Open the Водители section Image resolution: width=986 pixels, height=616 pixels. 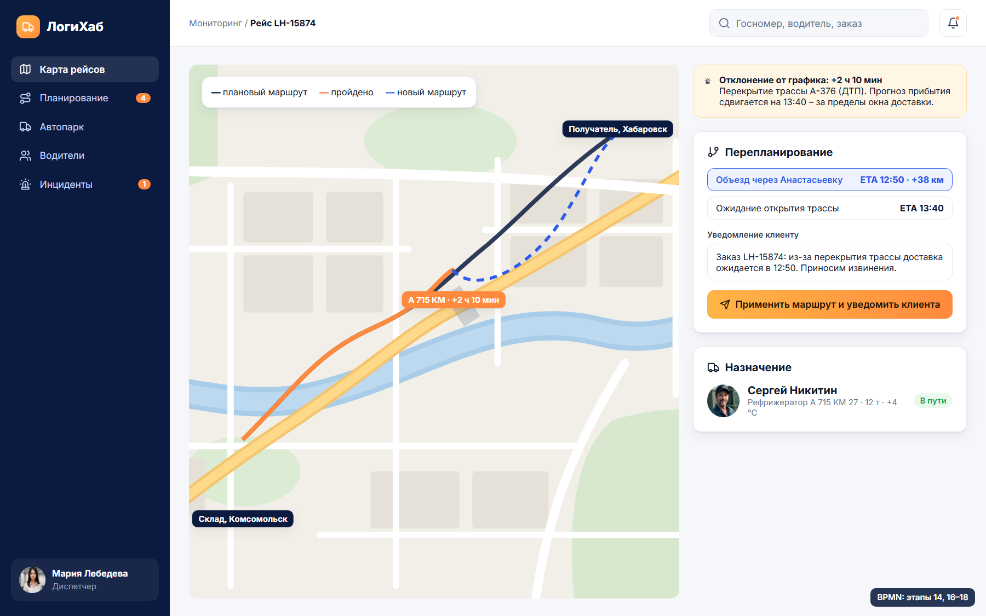85,156
